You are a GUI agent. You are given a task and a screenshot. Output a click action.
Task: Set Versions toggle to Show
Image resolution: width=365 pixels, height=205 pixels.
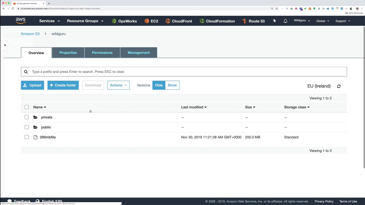[172, 85]
